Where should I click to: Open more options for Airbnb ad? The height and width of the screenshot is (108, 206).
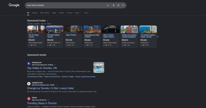(48, 100)
